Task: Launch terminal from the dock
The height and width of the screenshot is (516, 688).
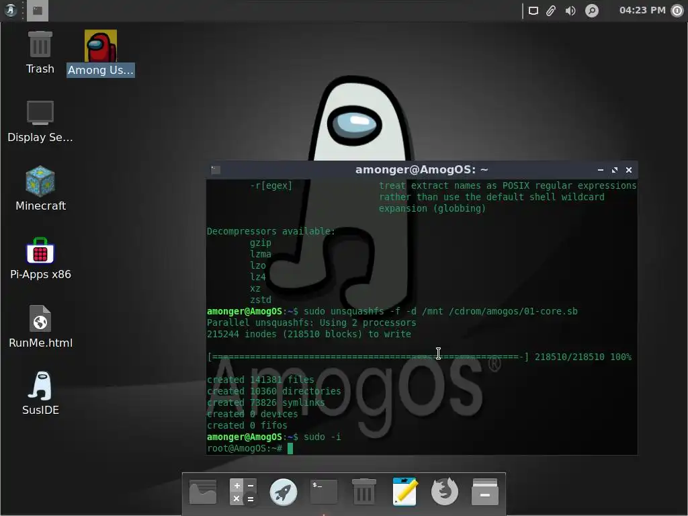Action: pos(324,492)
